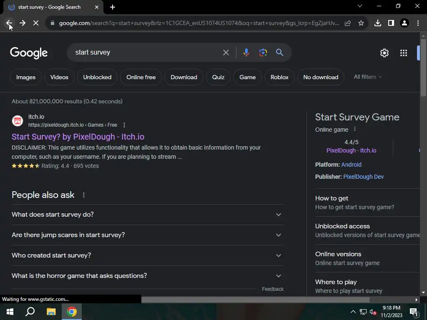Open the Windows Start menu
This screenshot has height=320, width=427.
10,312
